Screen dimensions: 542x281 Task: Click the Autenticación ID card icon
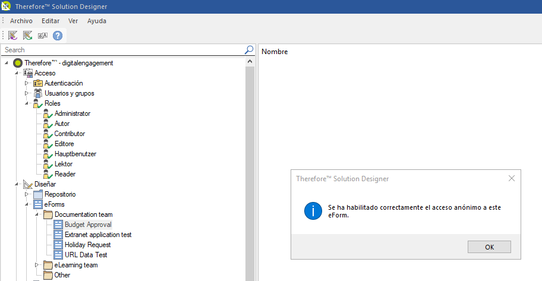tap(38, 83)
